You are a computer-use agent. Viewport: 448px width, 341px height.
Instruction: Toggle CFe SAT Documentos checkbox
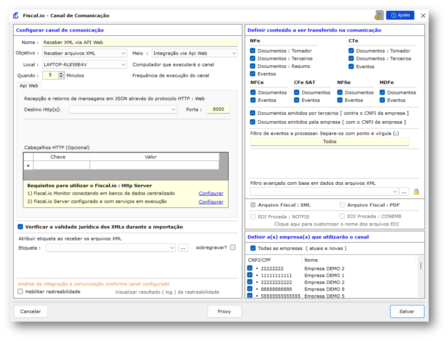(x=296, y=92)
